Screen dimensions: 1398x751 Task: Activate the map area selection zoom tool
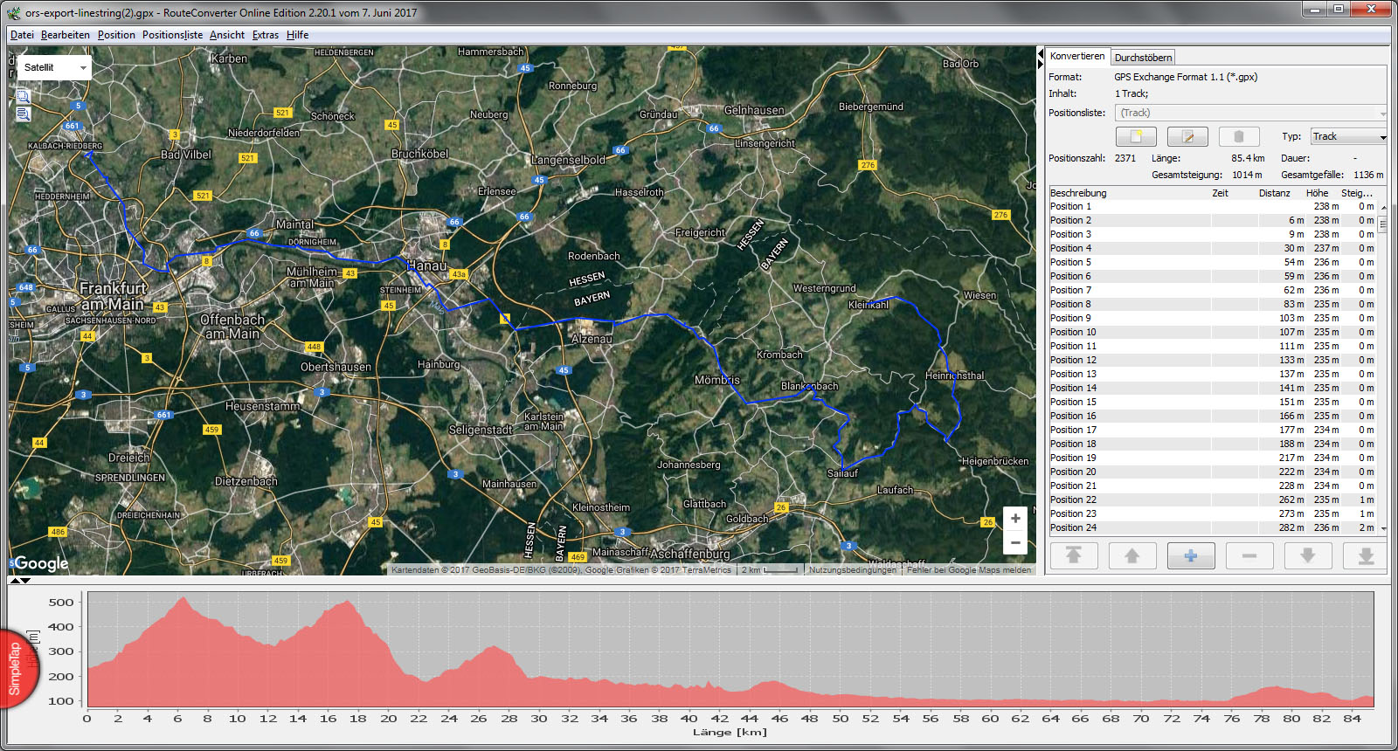24,96
